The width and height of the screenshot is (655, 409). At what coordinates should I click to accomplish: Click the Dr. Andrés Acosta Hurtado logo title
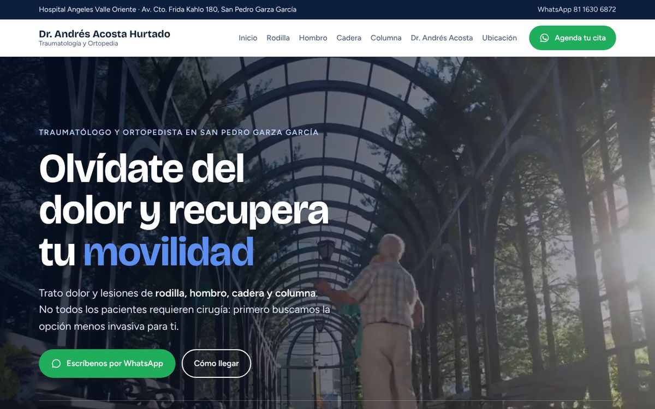tap(104, 34)
